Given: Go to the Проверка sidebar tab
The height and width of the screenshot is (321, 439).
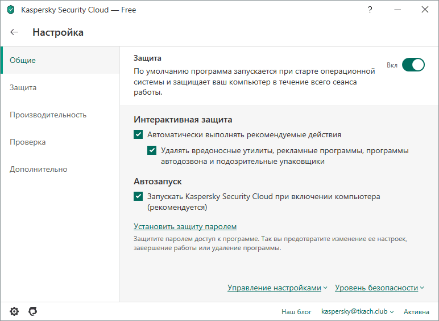Looking at the screenshot, I should (x=27, y=142).
